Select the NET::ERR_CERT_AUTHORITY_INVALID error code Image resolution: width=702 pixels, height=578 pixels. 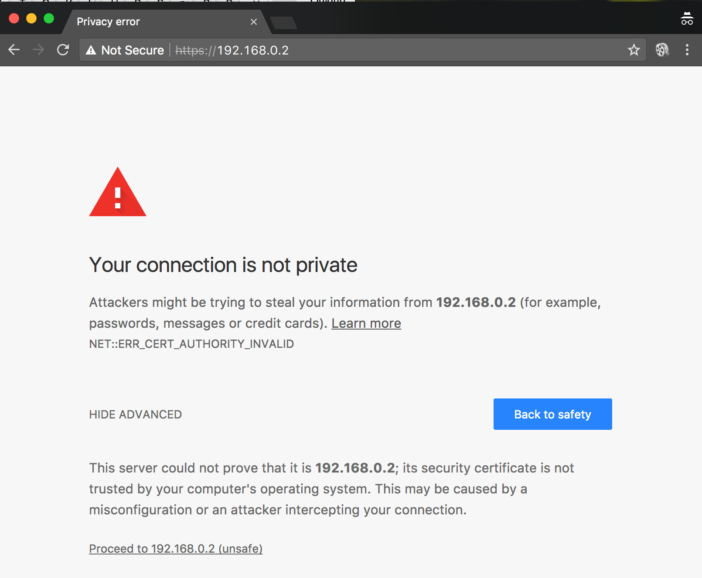click(191, 344)
